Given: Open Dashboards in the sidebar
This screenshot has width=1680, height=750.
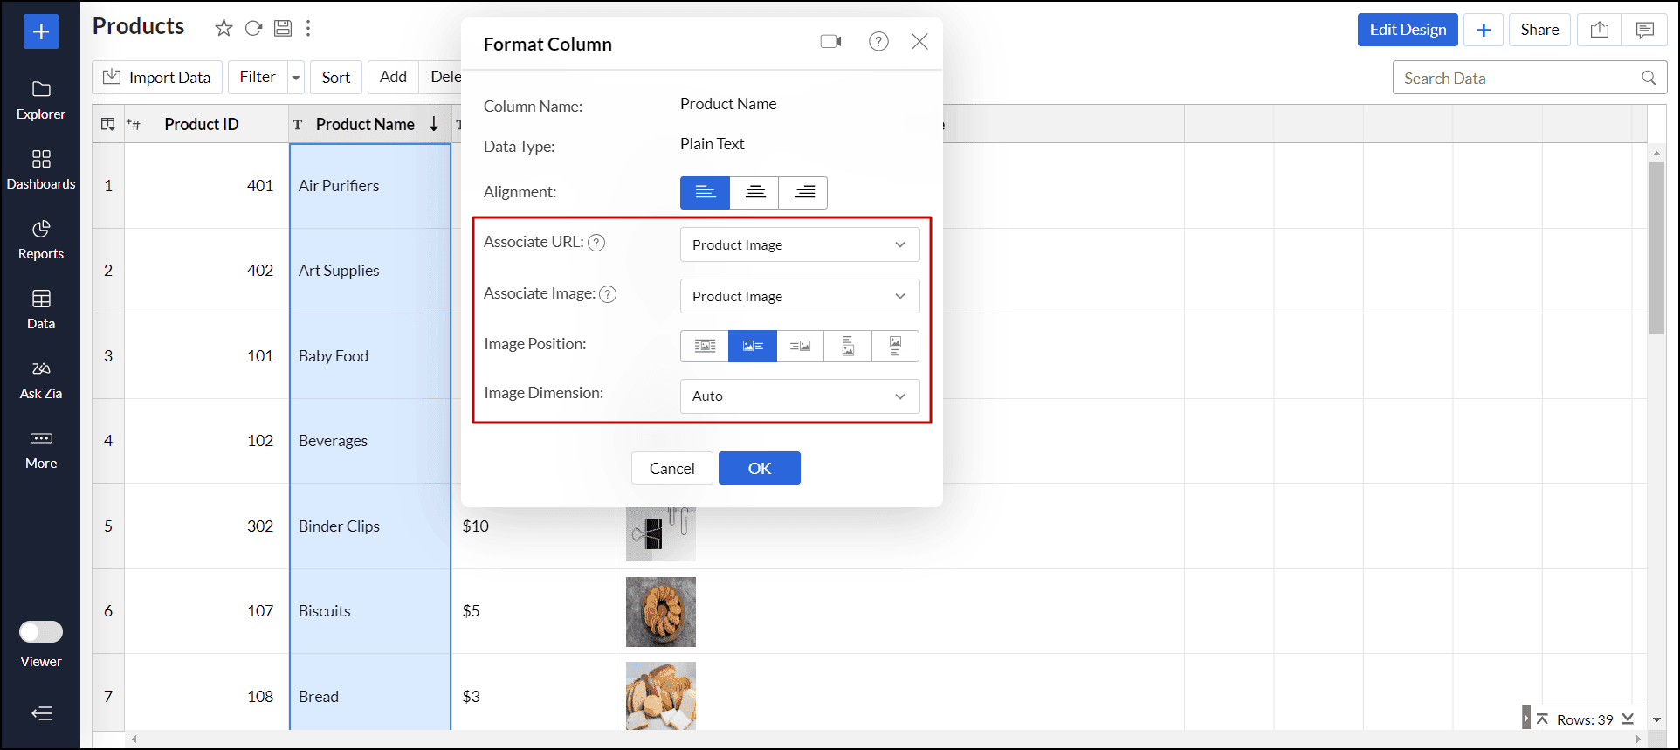Looking at the screenshot, I should [x=41, y=169].
